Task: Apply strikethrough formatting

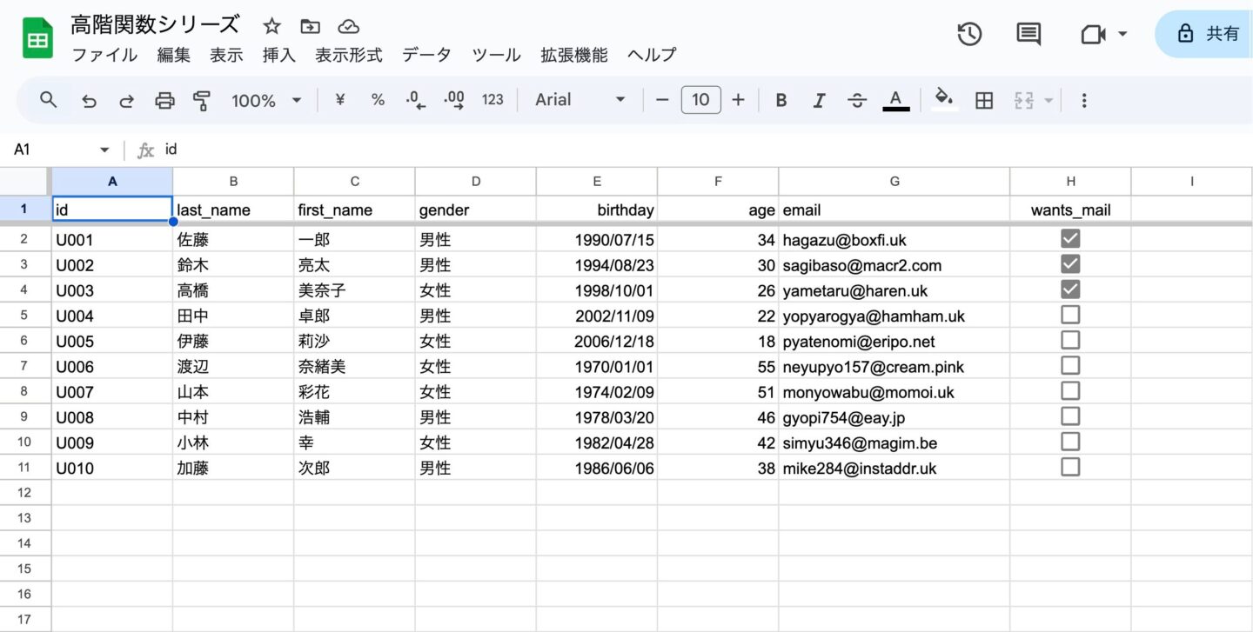Action: (x=857, y=100)
